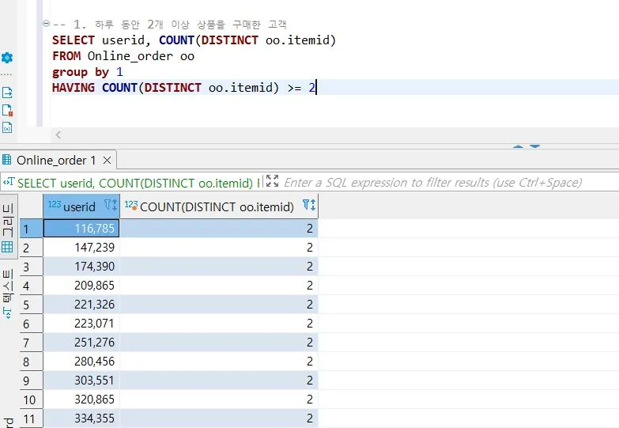Select the cell with userid 320,865
Viewport: 619px width, 428px height.
pyautogui.click(x=81, y=400)
